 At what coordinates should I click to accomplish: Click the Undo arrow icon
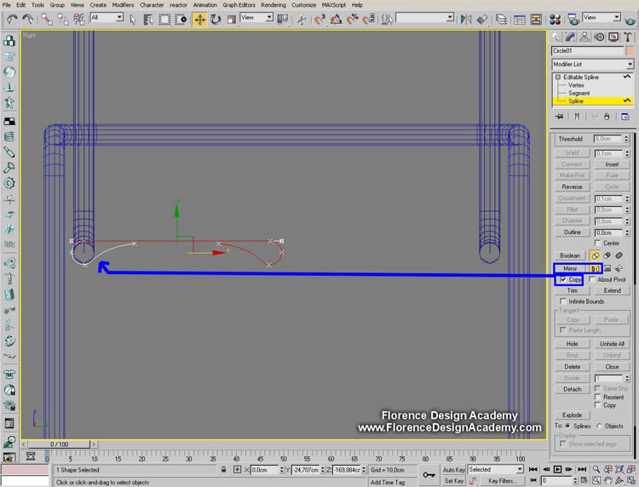click(9, 18)
